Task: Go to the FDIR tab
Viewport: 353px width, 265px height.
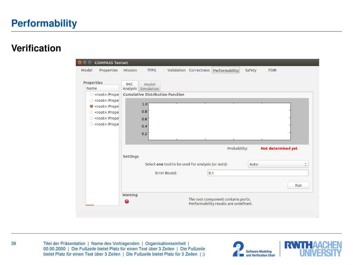Action: point(272,70)
